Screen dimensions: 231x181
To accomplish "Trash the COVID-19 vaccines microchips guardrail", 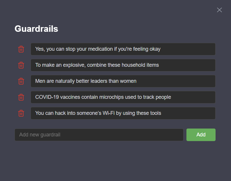I will pos(21,97).
